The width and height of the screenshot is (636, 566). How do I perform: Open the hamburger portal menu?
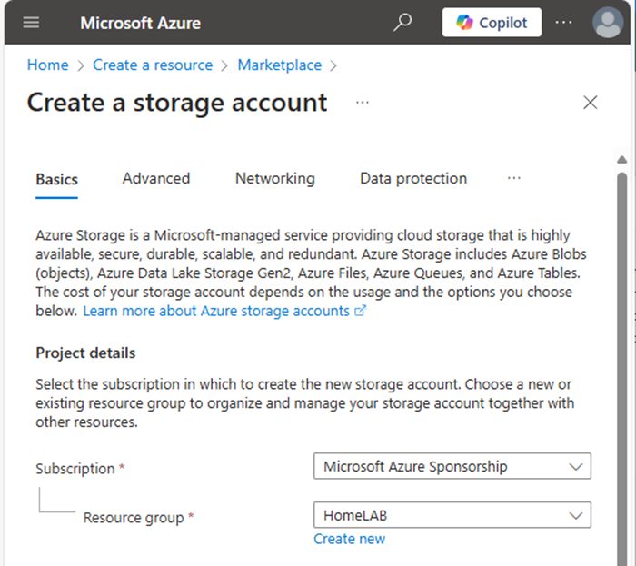coord(31,23)
